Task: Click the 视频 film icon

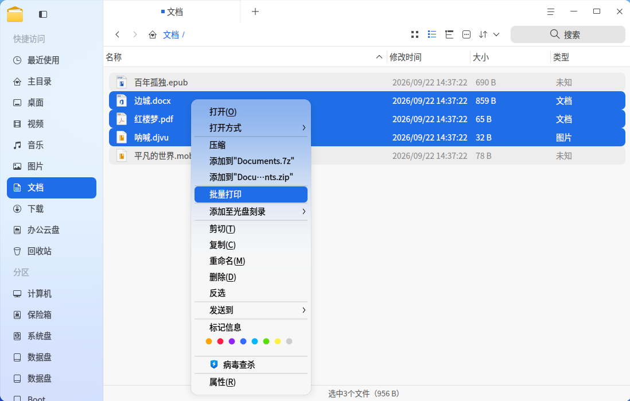Action: tap(17, 124)
